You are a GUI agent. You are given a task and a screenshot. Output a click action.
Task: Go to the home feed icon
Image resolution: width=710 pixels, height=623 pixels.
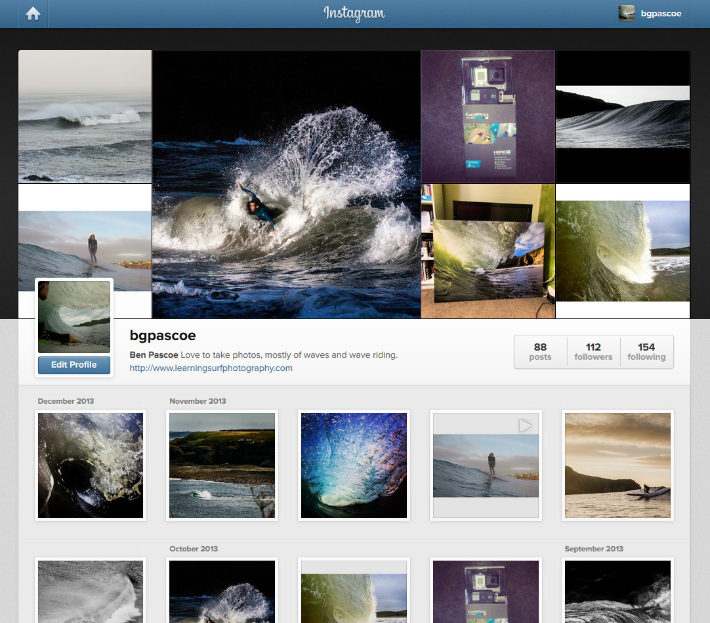click(33, 14)
